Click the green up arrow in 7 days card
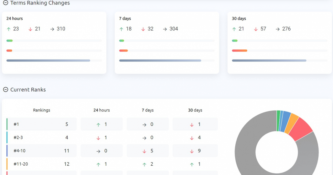 [122, 29]
